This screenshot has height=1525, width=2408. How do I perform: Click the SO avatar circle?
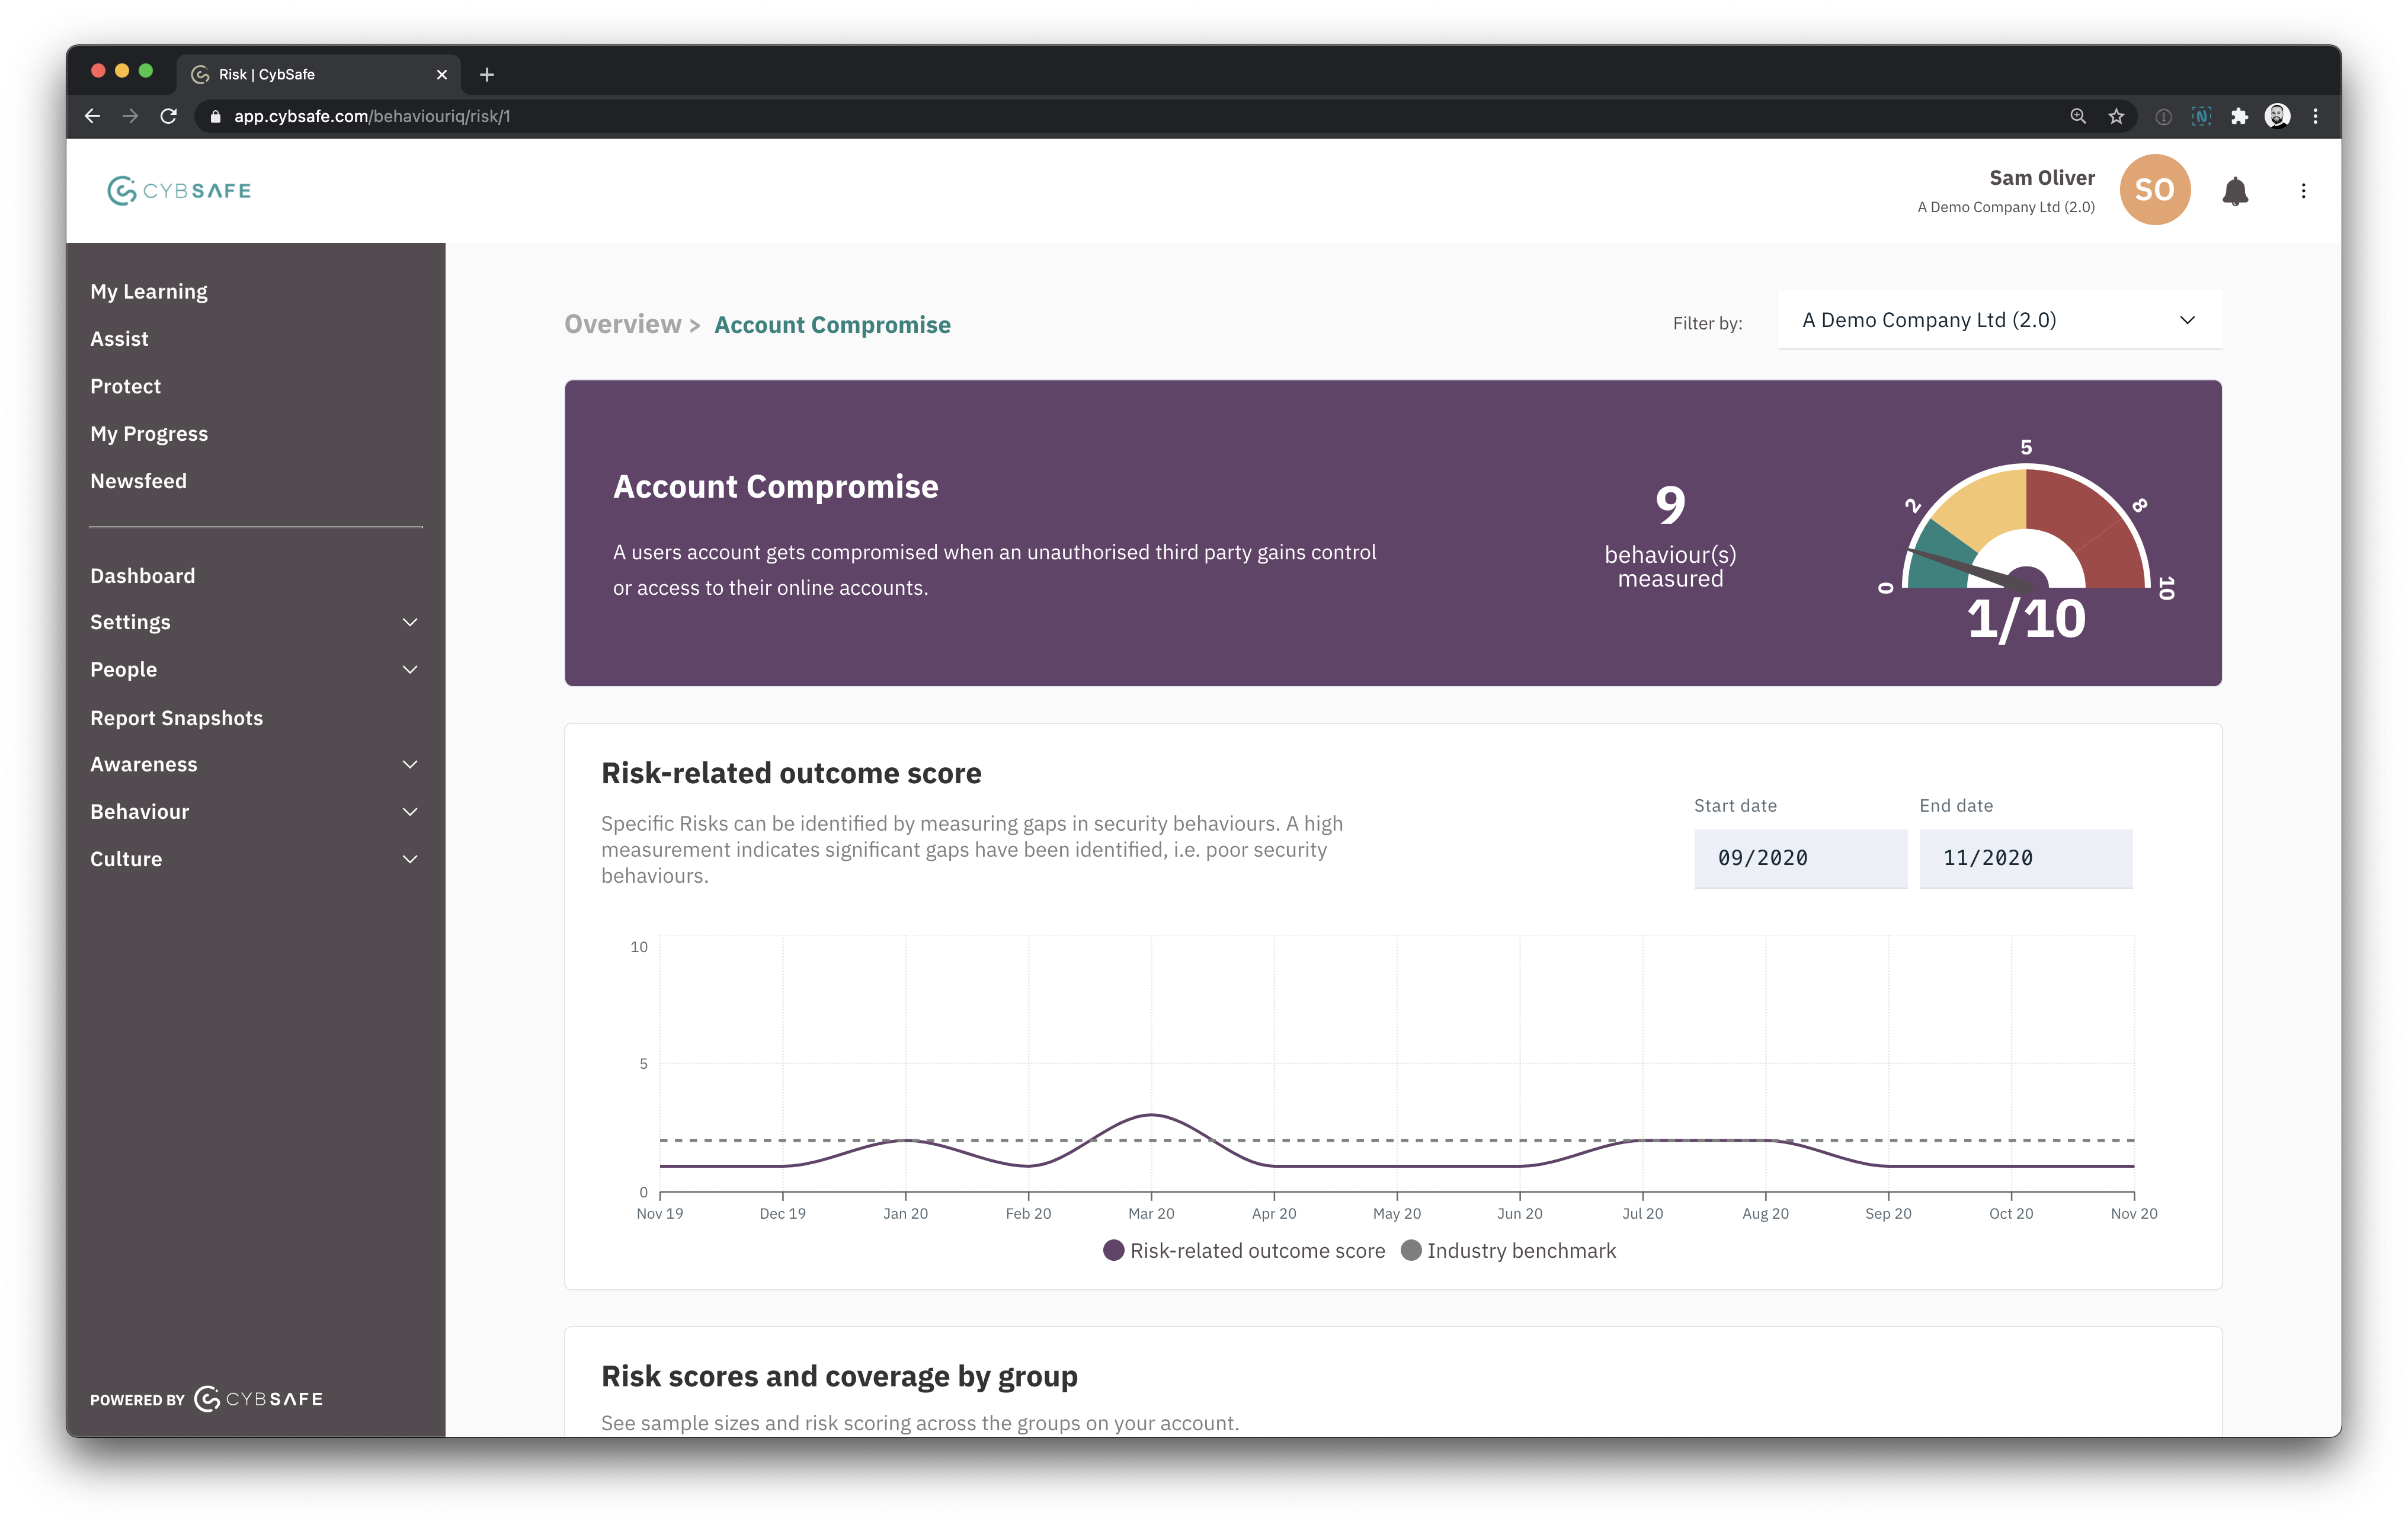pos(2154,190)
